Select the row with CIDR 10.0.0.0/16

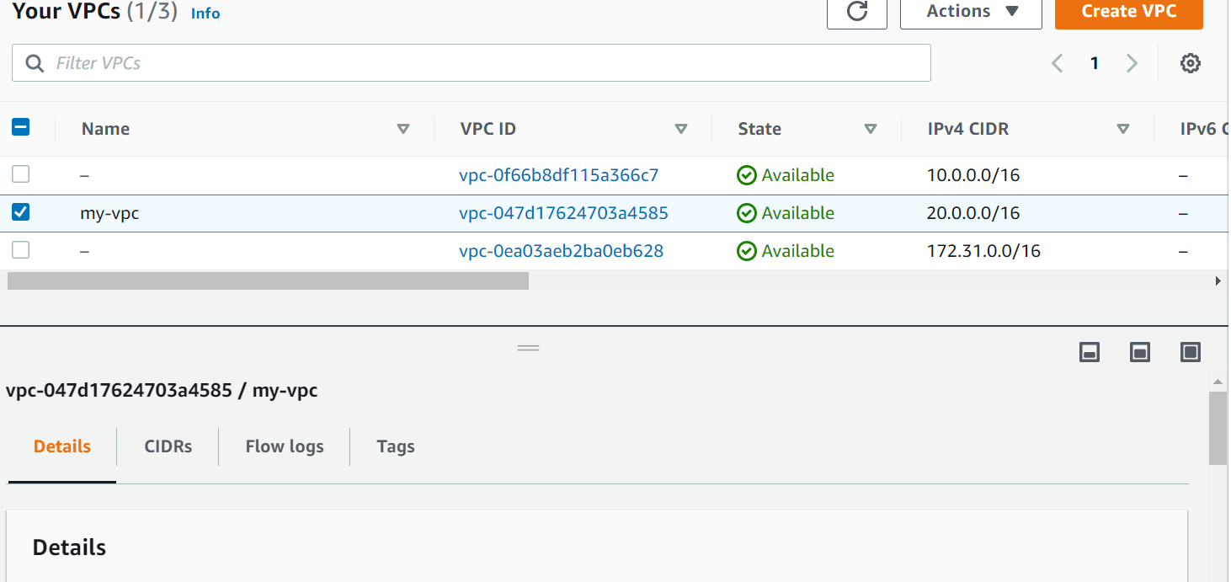(x=20, y=174)
